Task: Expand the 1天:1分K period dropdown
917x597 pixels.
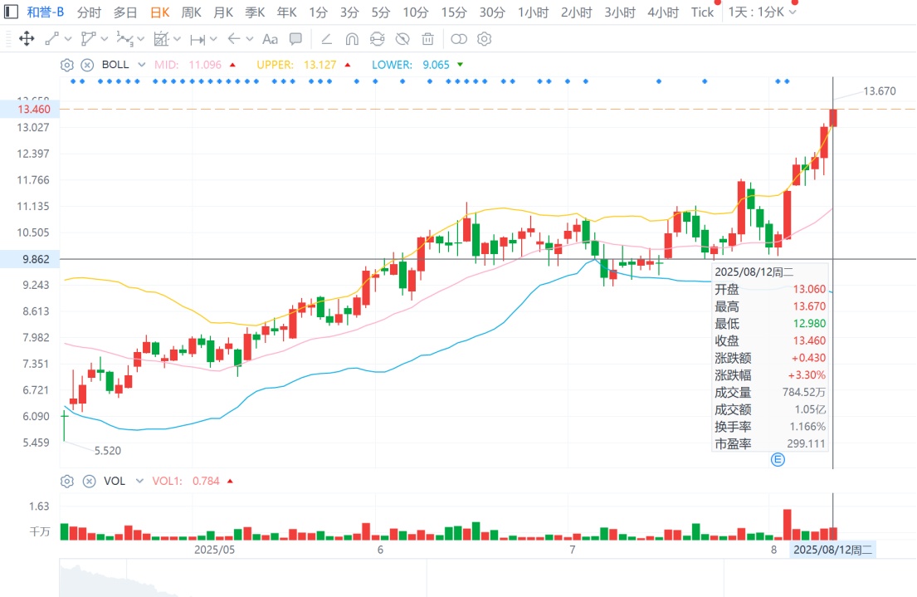Action: coord(793,12)
